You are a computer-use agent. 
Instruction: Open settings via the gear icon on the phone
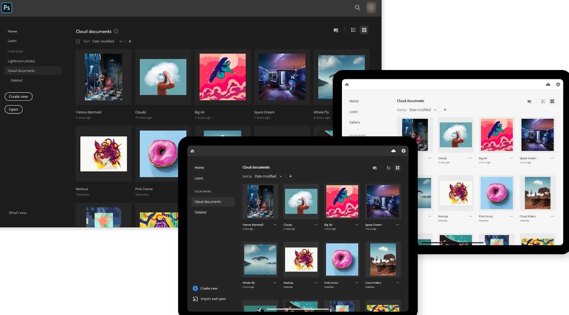point(403,151)
